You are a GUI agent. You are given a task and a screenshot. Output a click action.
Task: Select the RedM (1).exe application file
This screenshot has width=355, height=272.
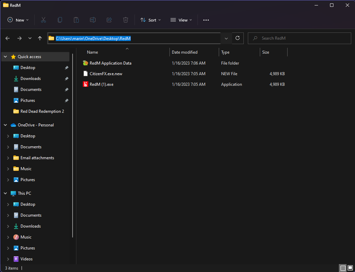(101, 84)
